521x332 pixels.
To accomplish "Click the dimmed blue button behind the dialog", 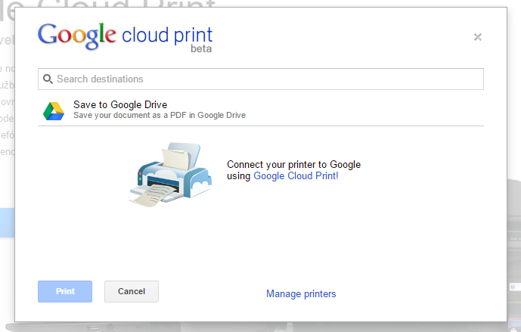I will click(x=7, y=223).
